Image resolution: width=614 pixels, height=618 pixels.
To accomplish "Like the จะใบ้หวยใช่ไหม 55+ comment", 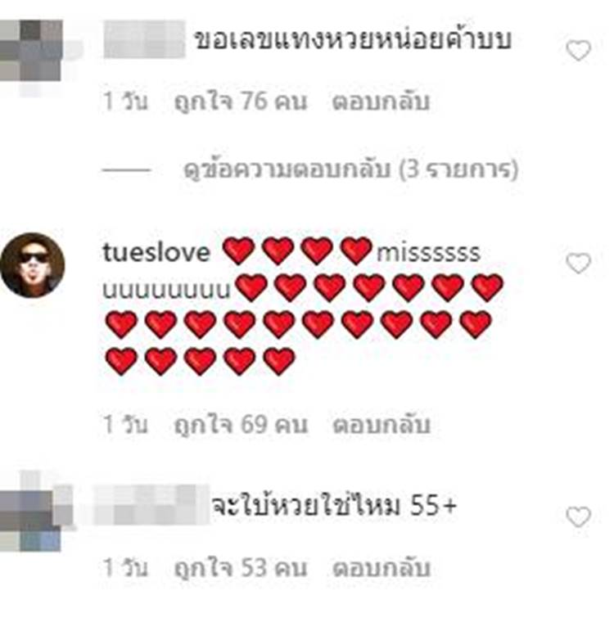I will pyautogui.click(x=579, y=517).
